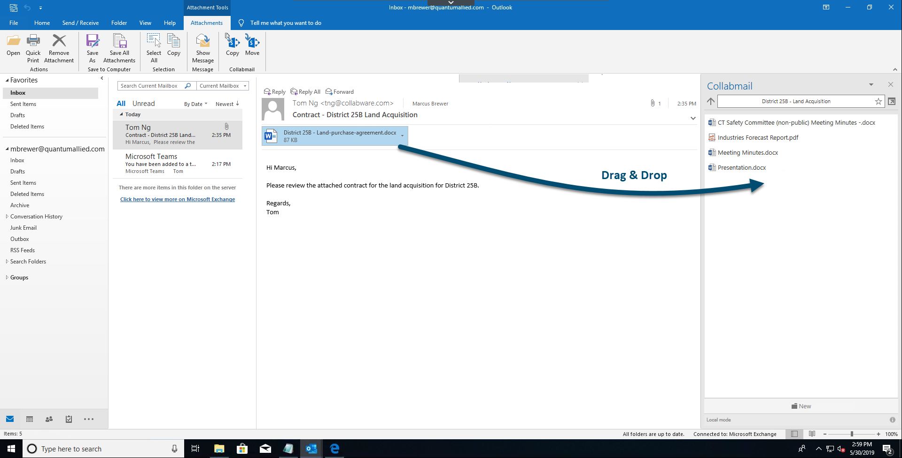
Task: Click the New button in Collabmail panel
Action: [x=801, y=406]
